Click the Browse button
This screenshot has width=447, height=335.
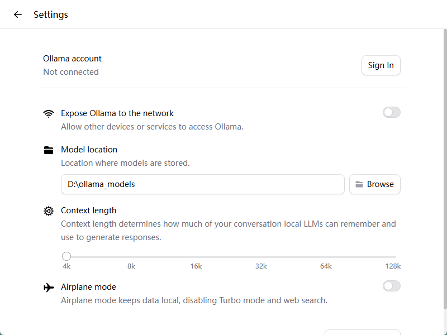click(x=375, y=184)
